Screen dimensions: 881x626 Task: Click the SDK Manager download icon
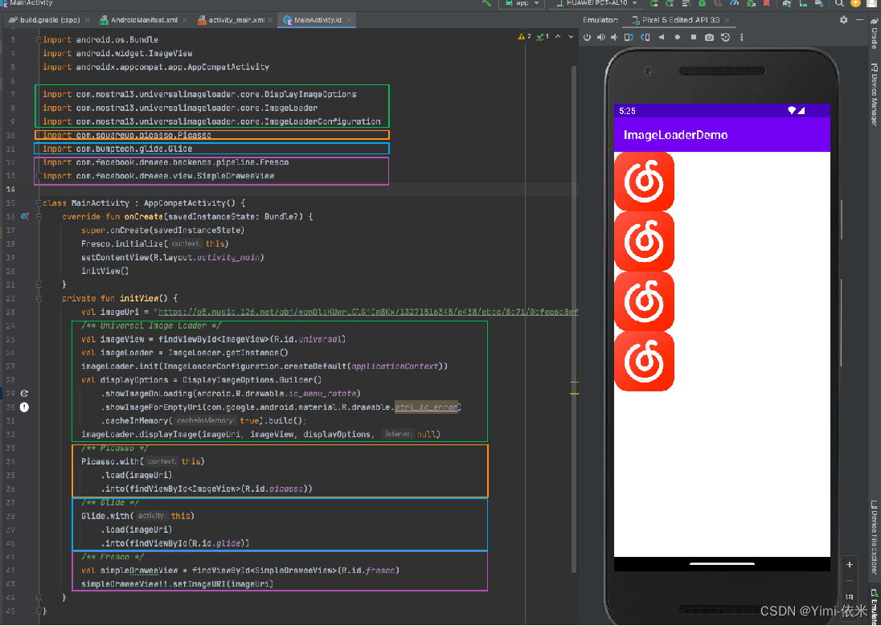pyautogui.click(x=818, y=3)
